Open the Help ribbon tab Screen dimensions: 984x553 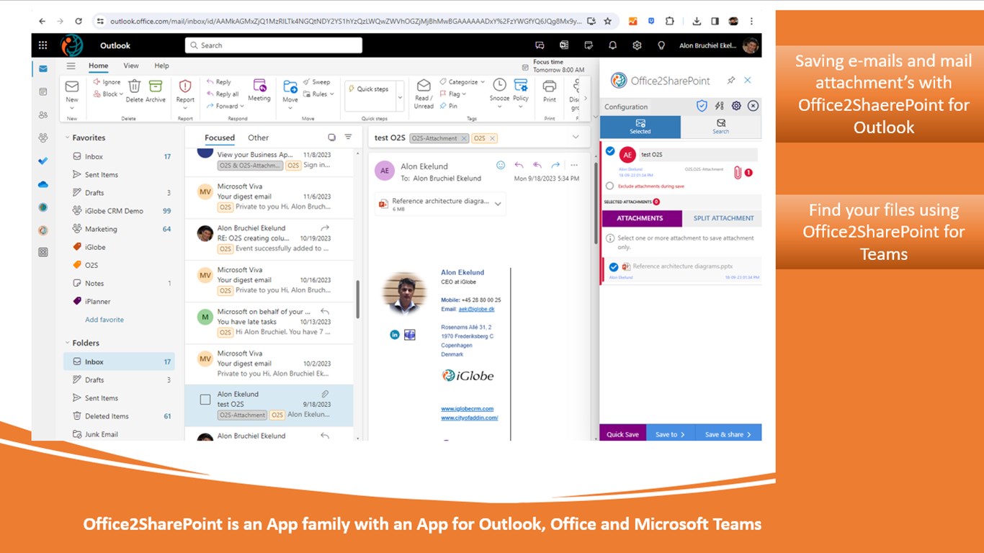(x=161, y=66)
